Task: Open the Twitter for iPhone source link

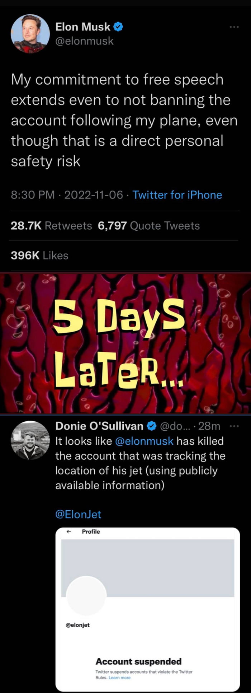Action: pyautogui.click(x=177, y=195)
